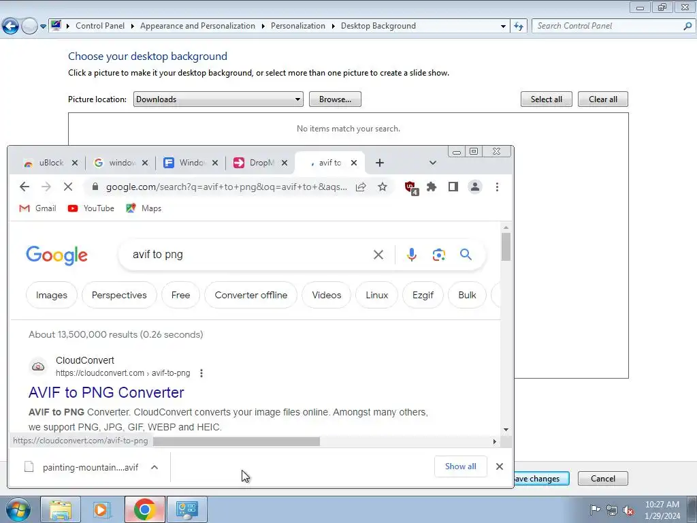Image resolution: width=697 pixels, height=523 pixels.
Task: Click network tray icon
Action: (612, 510)
